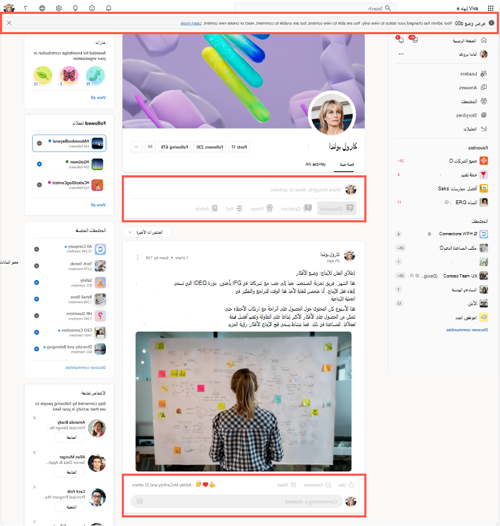Viewport: 500px width, 526px height.
Task: Select the Question post type icon
Action: 308,208
